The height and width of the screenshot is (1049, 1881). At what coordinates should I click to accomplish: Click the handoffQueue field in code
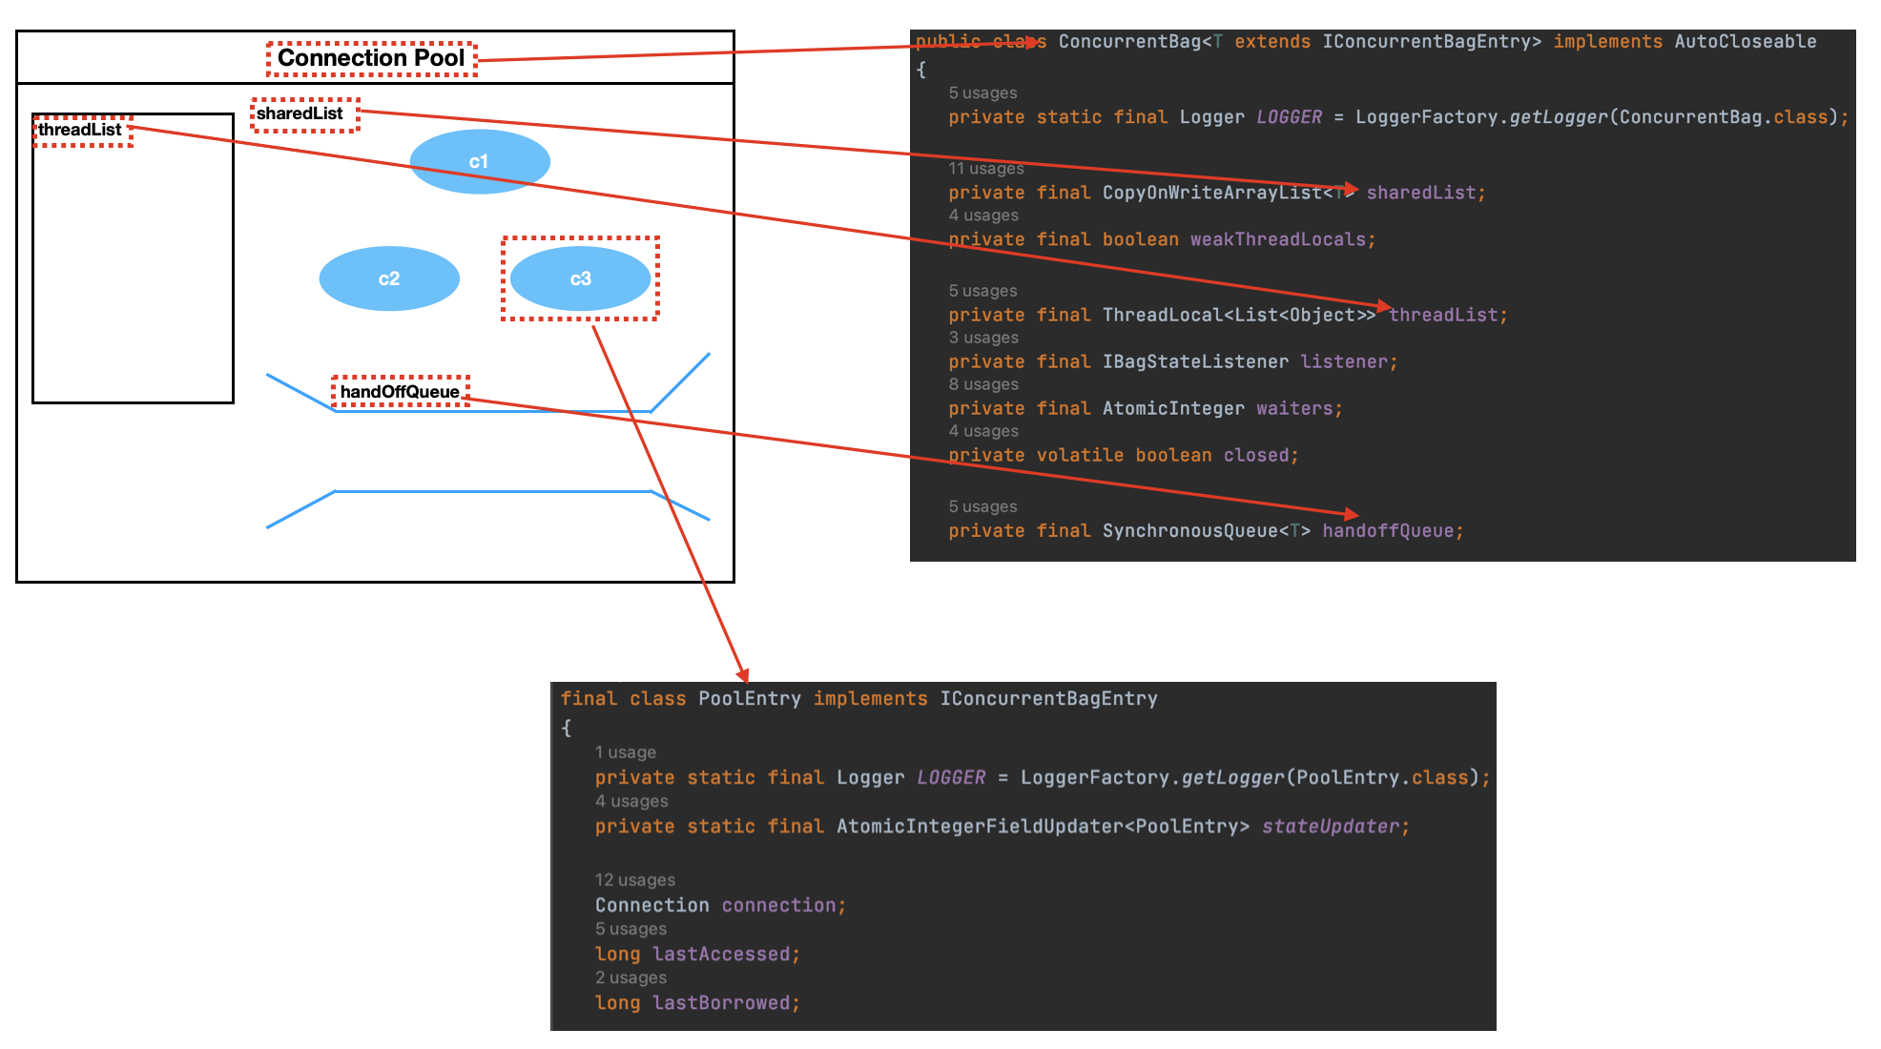1388,531
